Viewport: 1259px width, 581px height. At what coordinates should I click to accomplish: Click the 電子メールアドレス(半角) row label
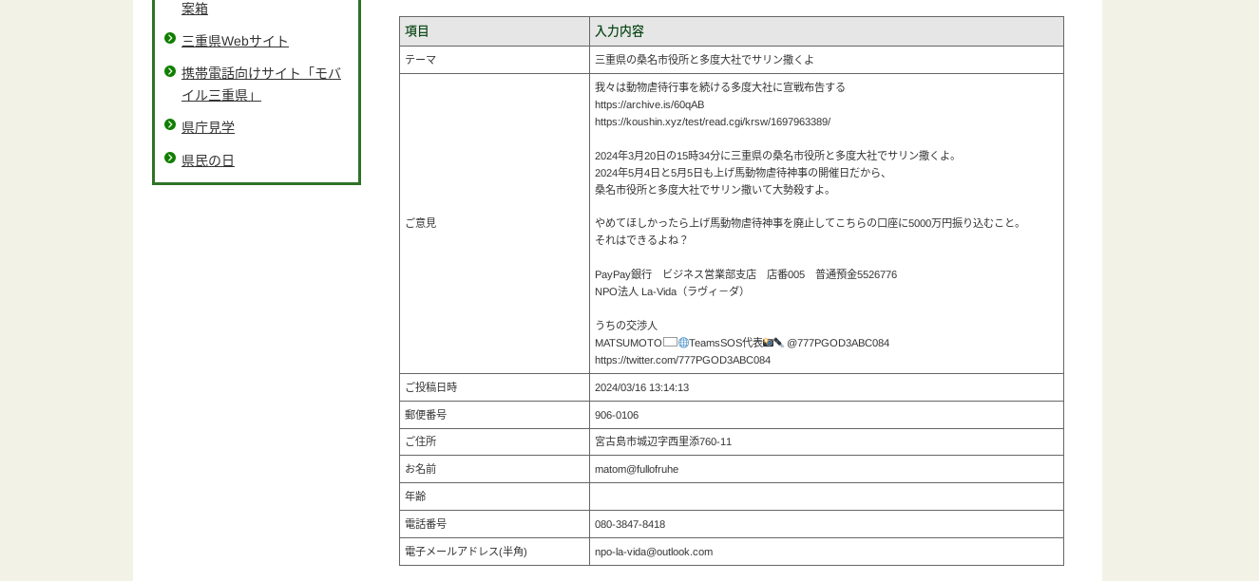(466, 552)
